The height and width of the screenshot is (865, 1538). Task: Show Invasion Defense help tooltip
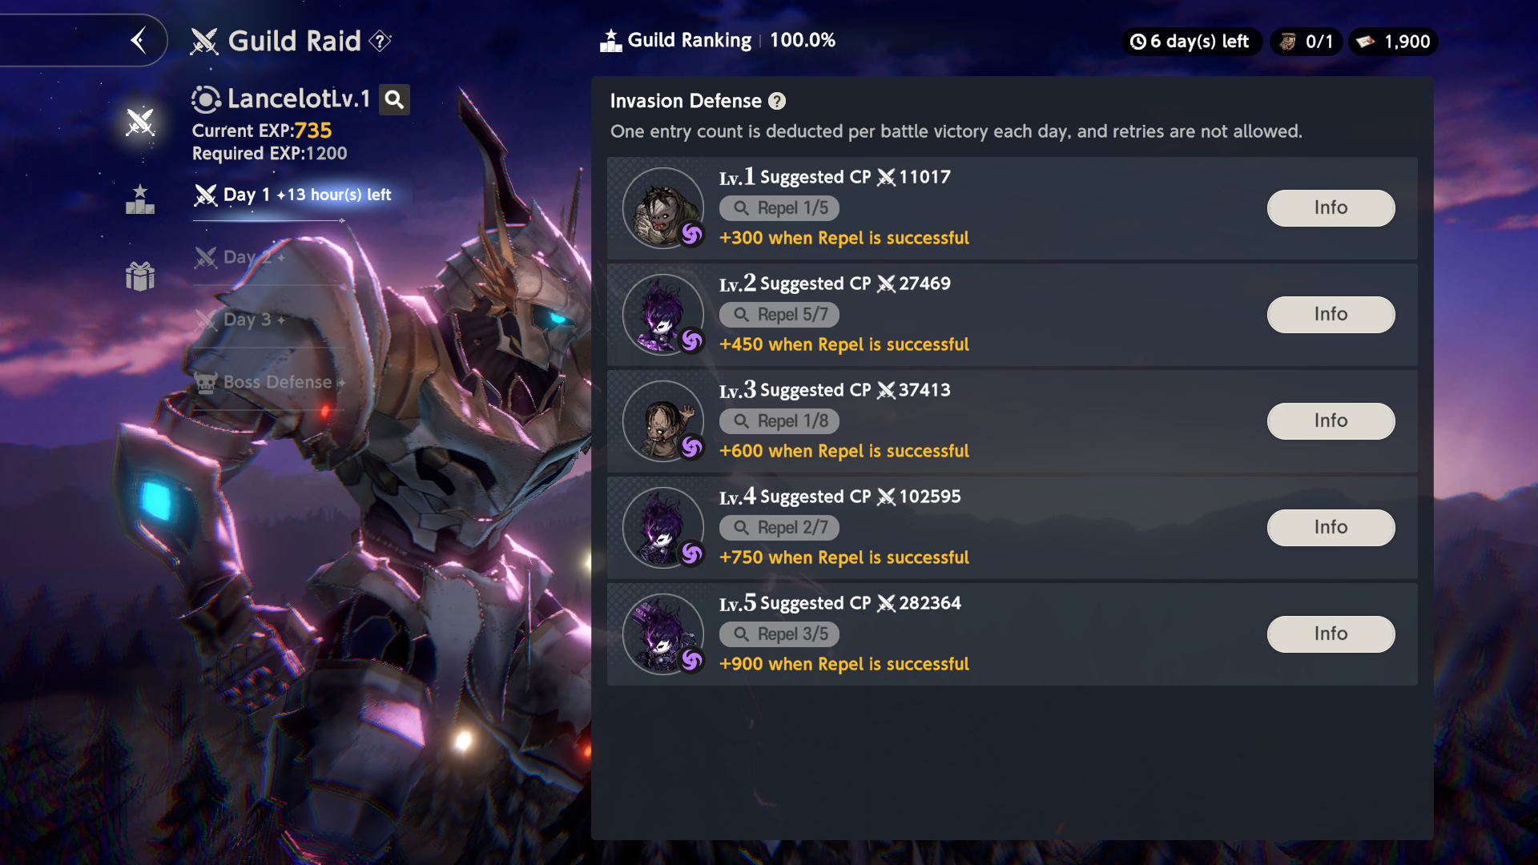pyautogui.click(x=777, y=101)
